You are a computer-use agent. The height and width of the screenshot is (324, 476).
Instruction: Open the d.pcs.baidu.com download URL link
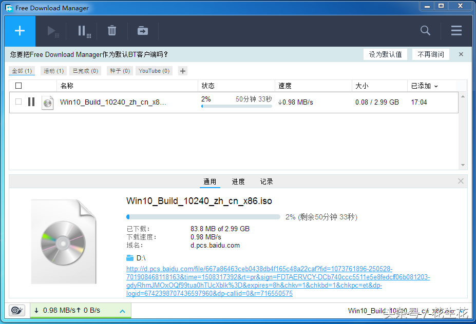point(278,281)
